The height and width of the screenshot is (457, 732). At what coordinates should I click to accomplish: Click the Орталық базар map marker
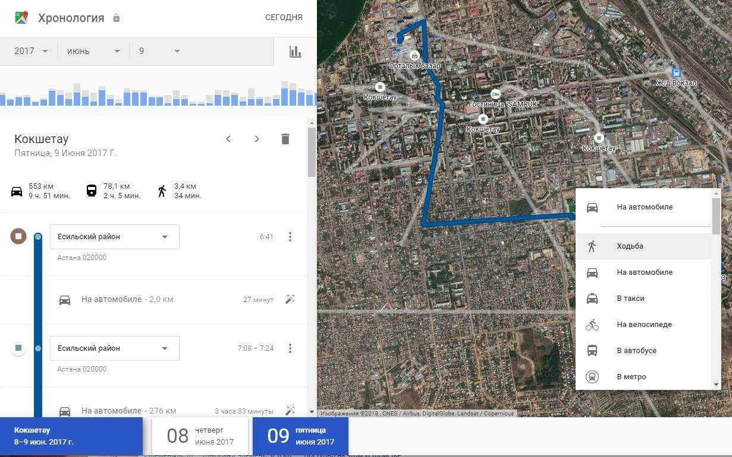[414, 56]
